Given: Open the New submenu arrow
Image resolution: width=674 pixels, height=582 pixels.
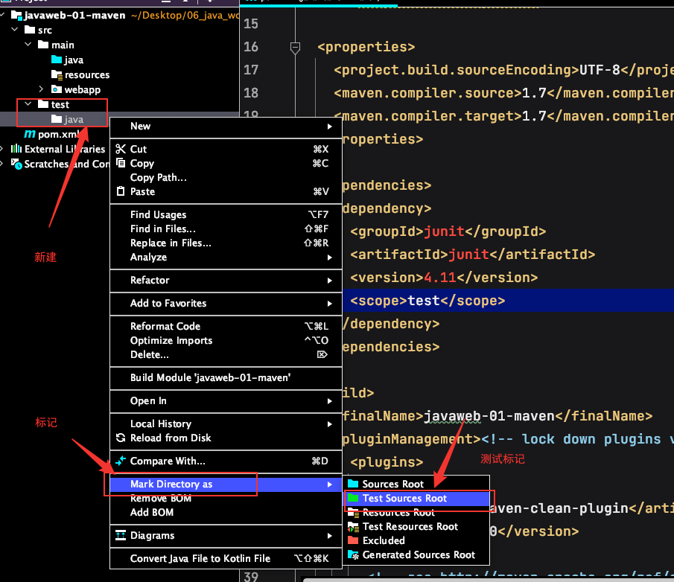Looking at the screenshot, I should coord(329,127).
